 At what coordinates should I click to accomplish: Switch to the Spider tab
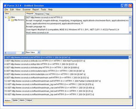[15, 100]
